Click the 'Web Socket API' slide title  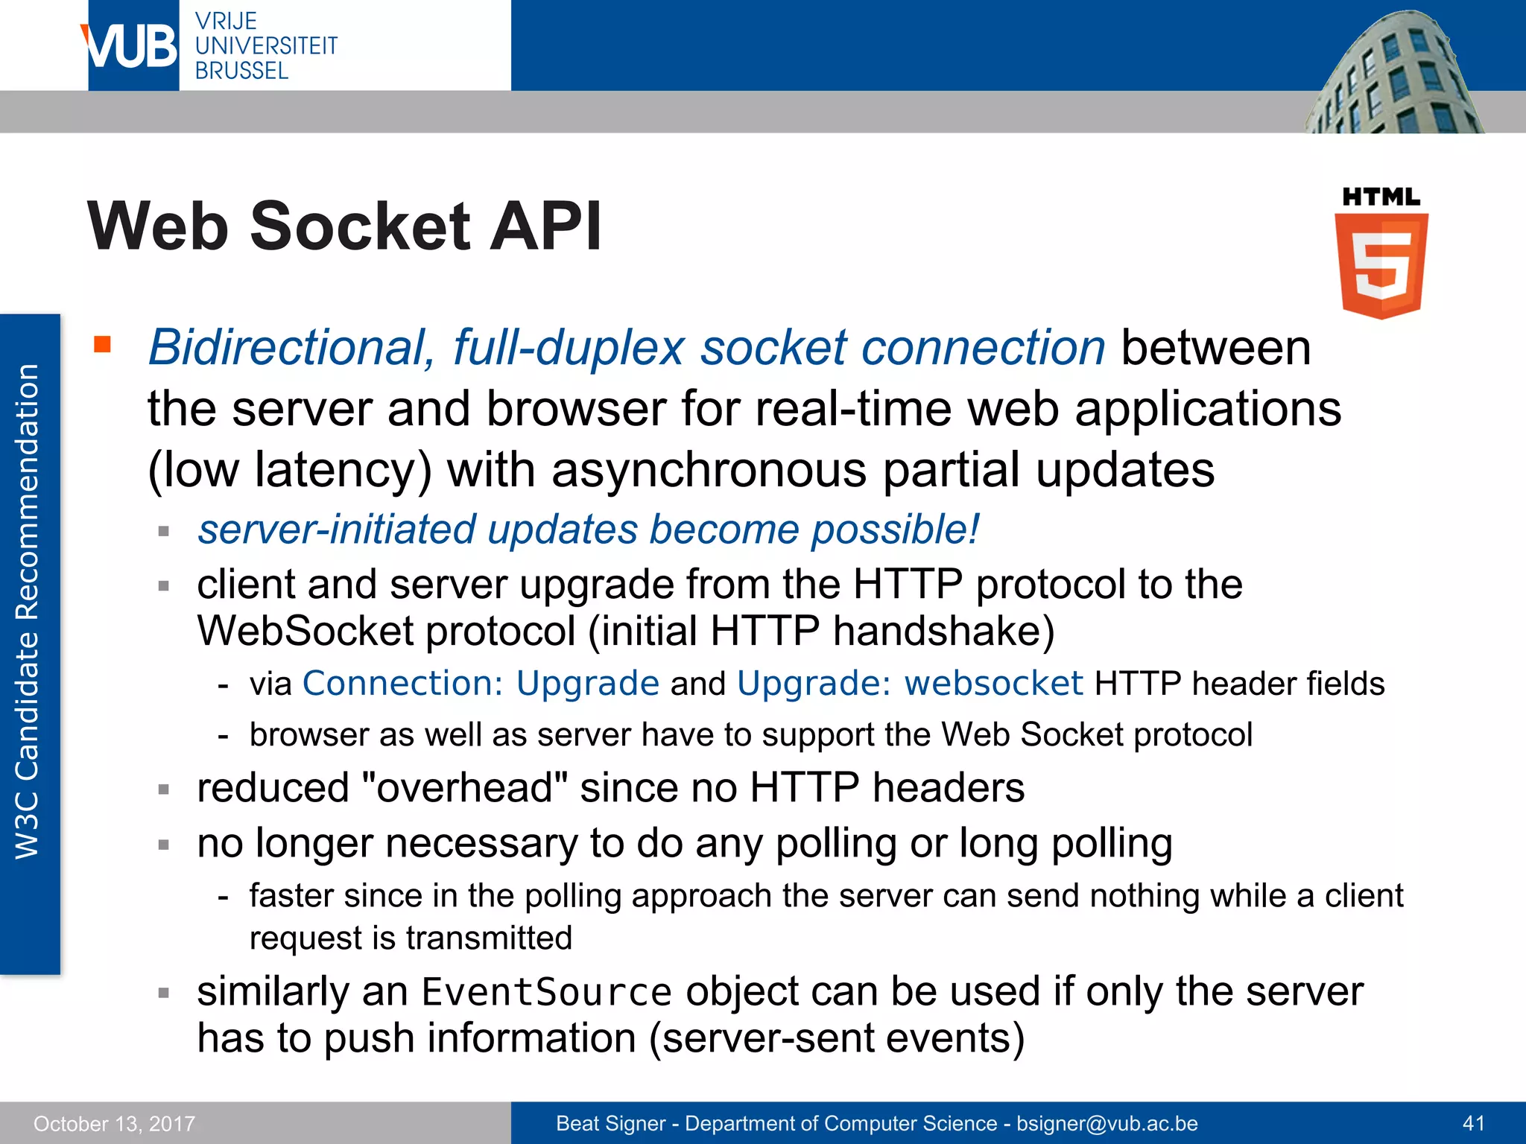tap(344, 226)
